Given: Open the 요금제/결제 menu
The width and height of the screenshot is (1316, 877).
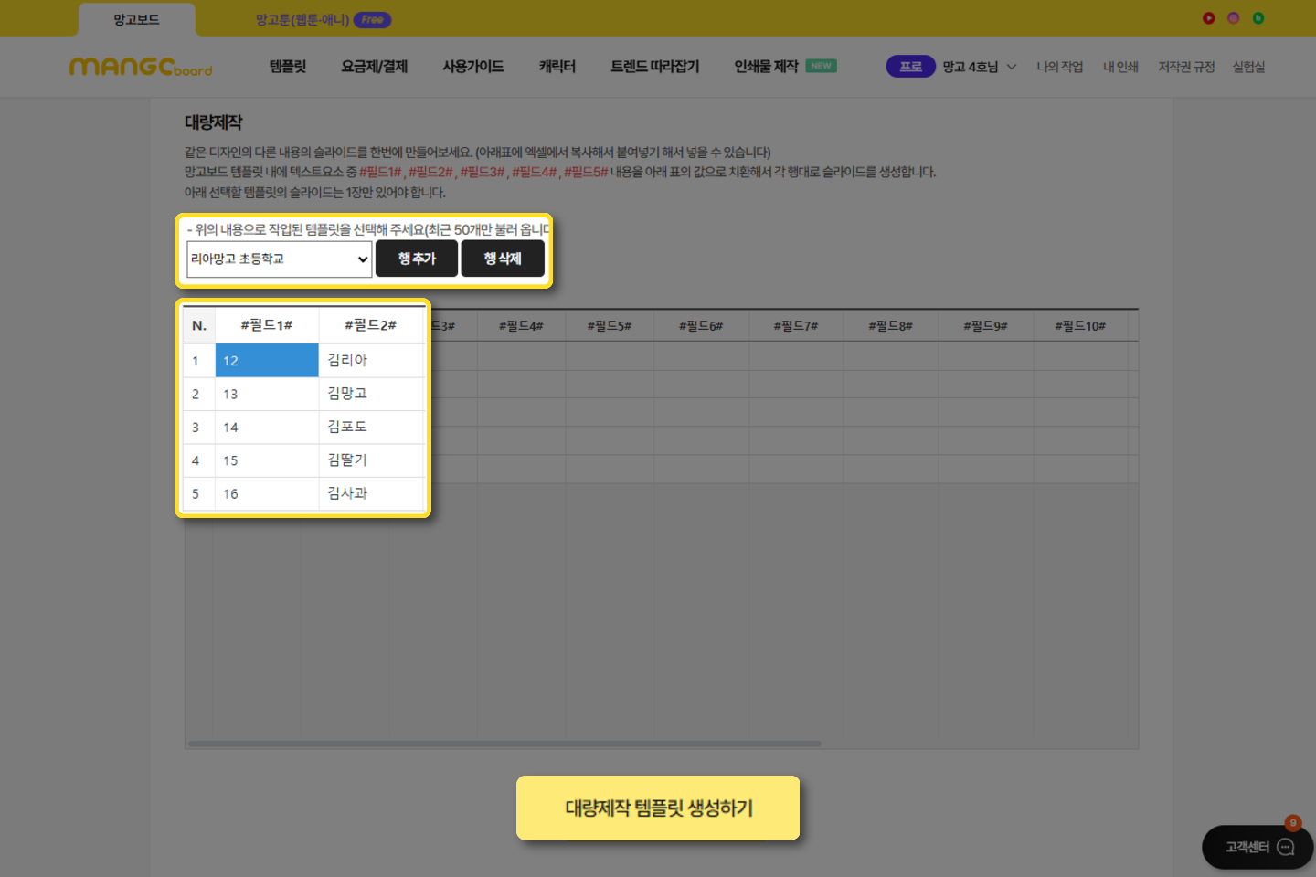Looking at the screenshot, I should click(x=374, y=67).
